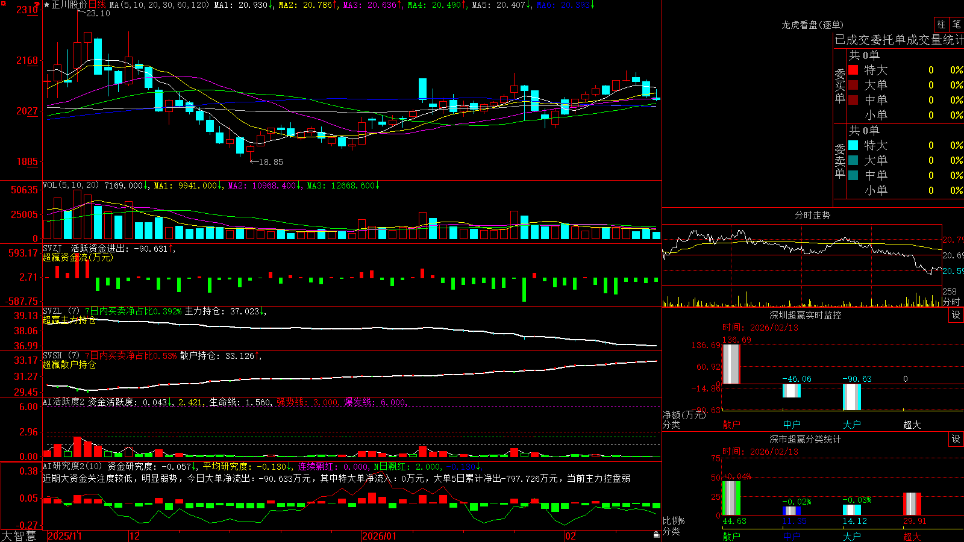The image size is (964, 542).
Task: Switch to 笔 tick view
Action: (x=957, y=24)
